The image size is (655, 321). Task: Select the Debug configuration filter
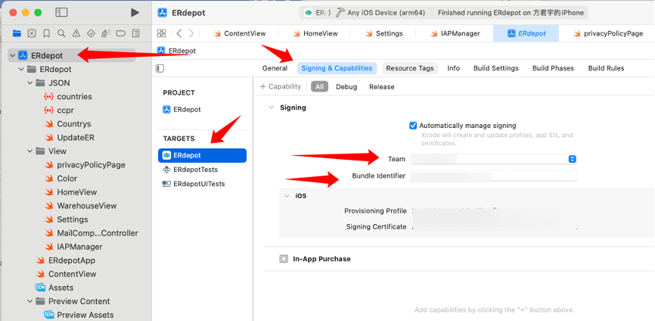coord(346,86)
